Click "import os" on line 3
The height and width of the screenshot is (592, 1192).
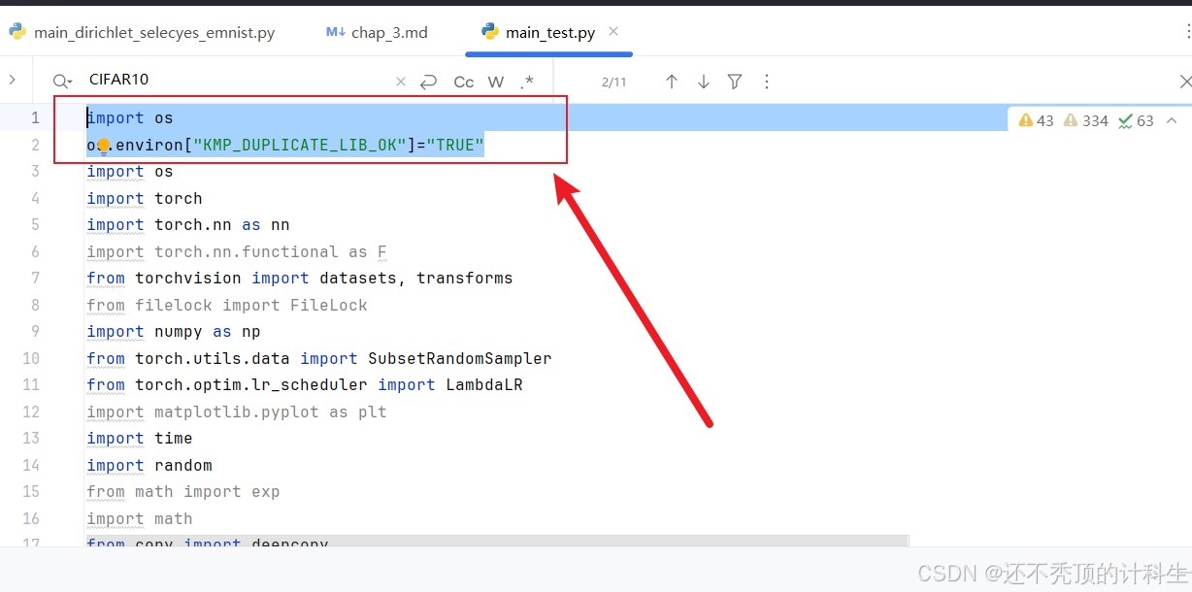(130, 172)
